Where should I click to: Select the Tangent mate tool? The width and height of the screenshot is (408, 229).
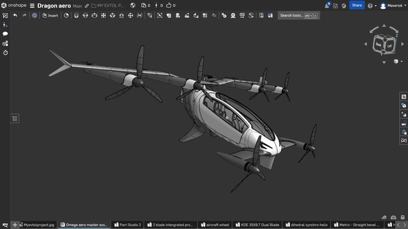point(149,15)
